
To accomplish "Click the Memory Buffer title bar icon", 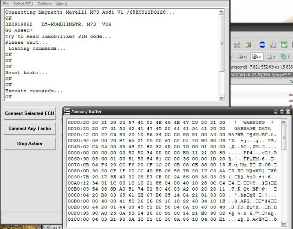I will 67,111.
